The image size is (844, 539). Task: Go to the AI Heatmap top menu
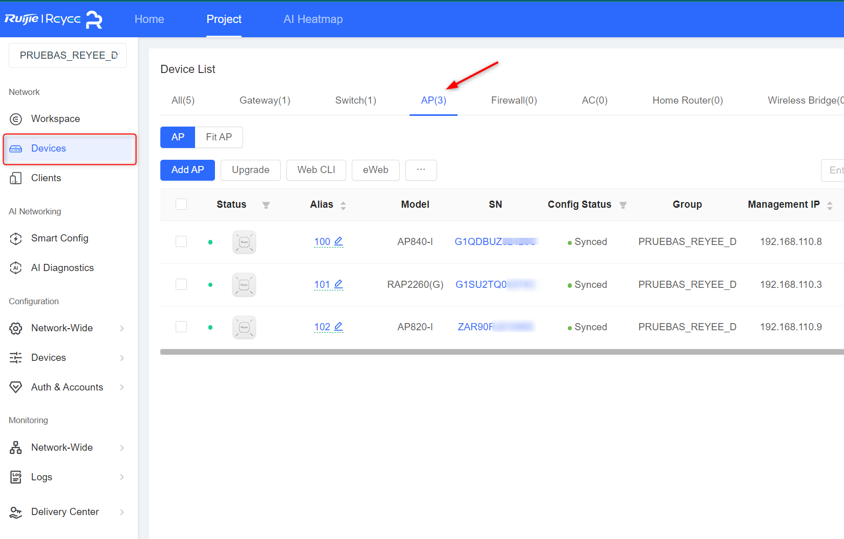click(x=313, y=19)
